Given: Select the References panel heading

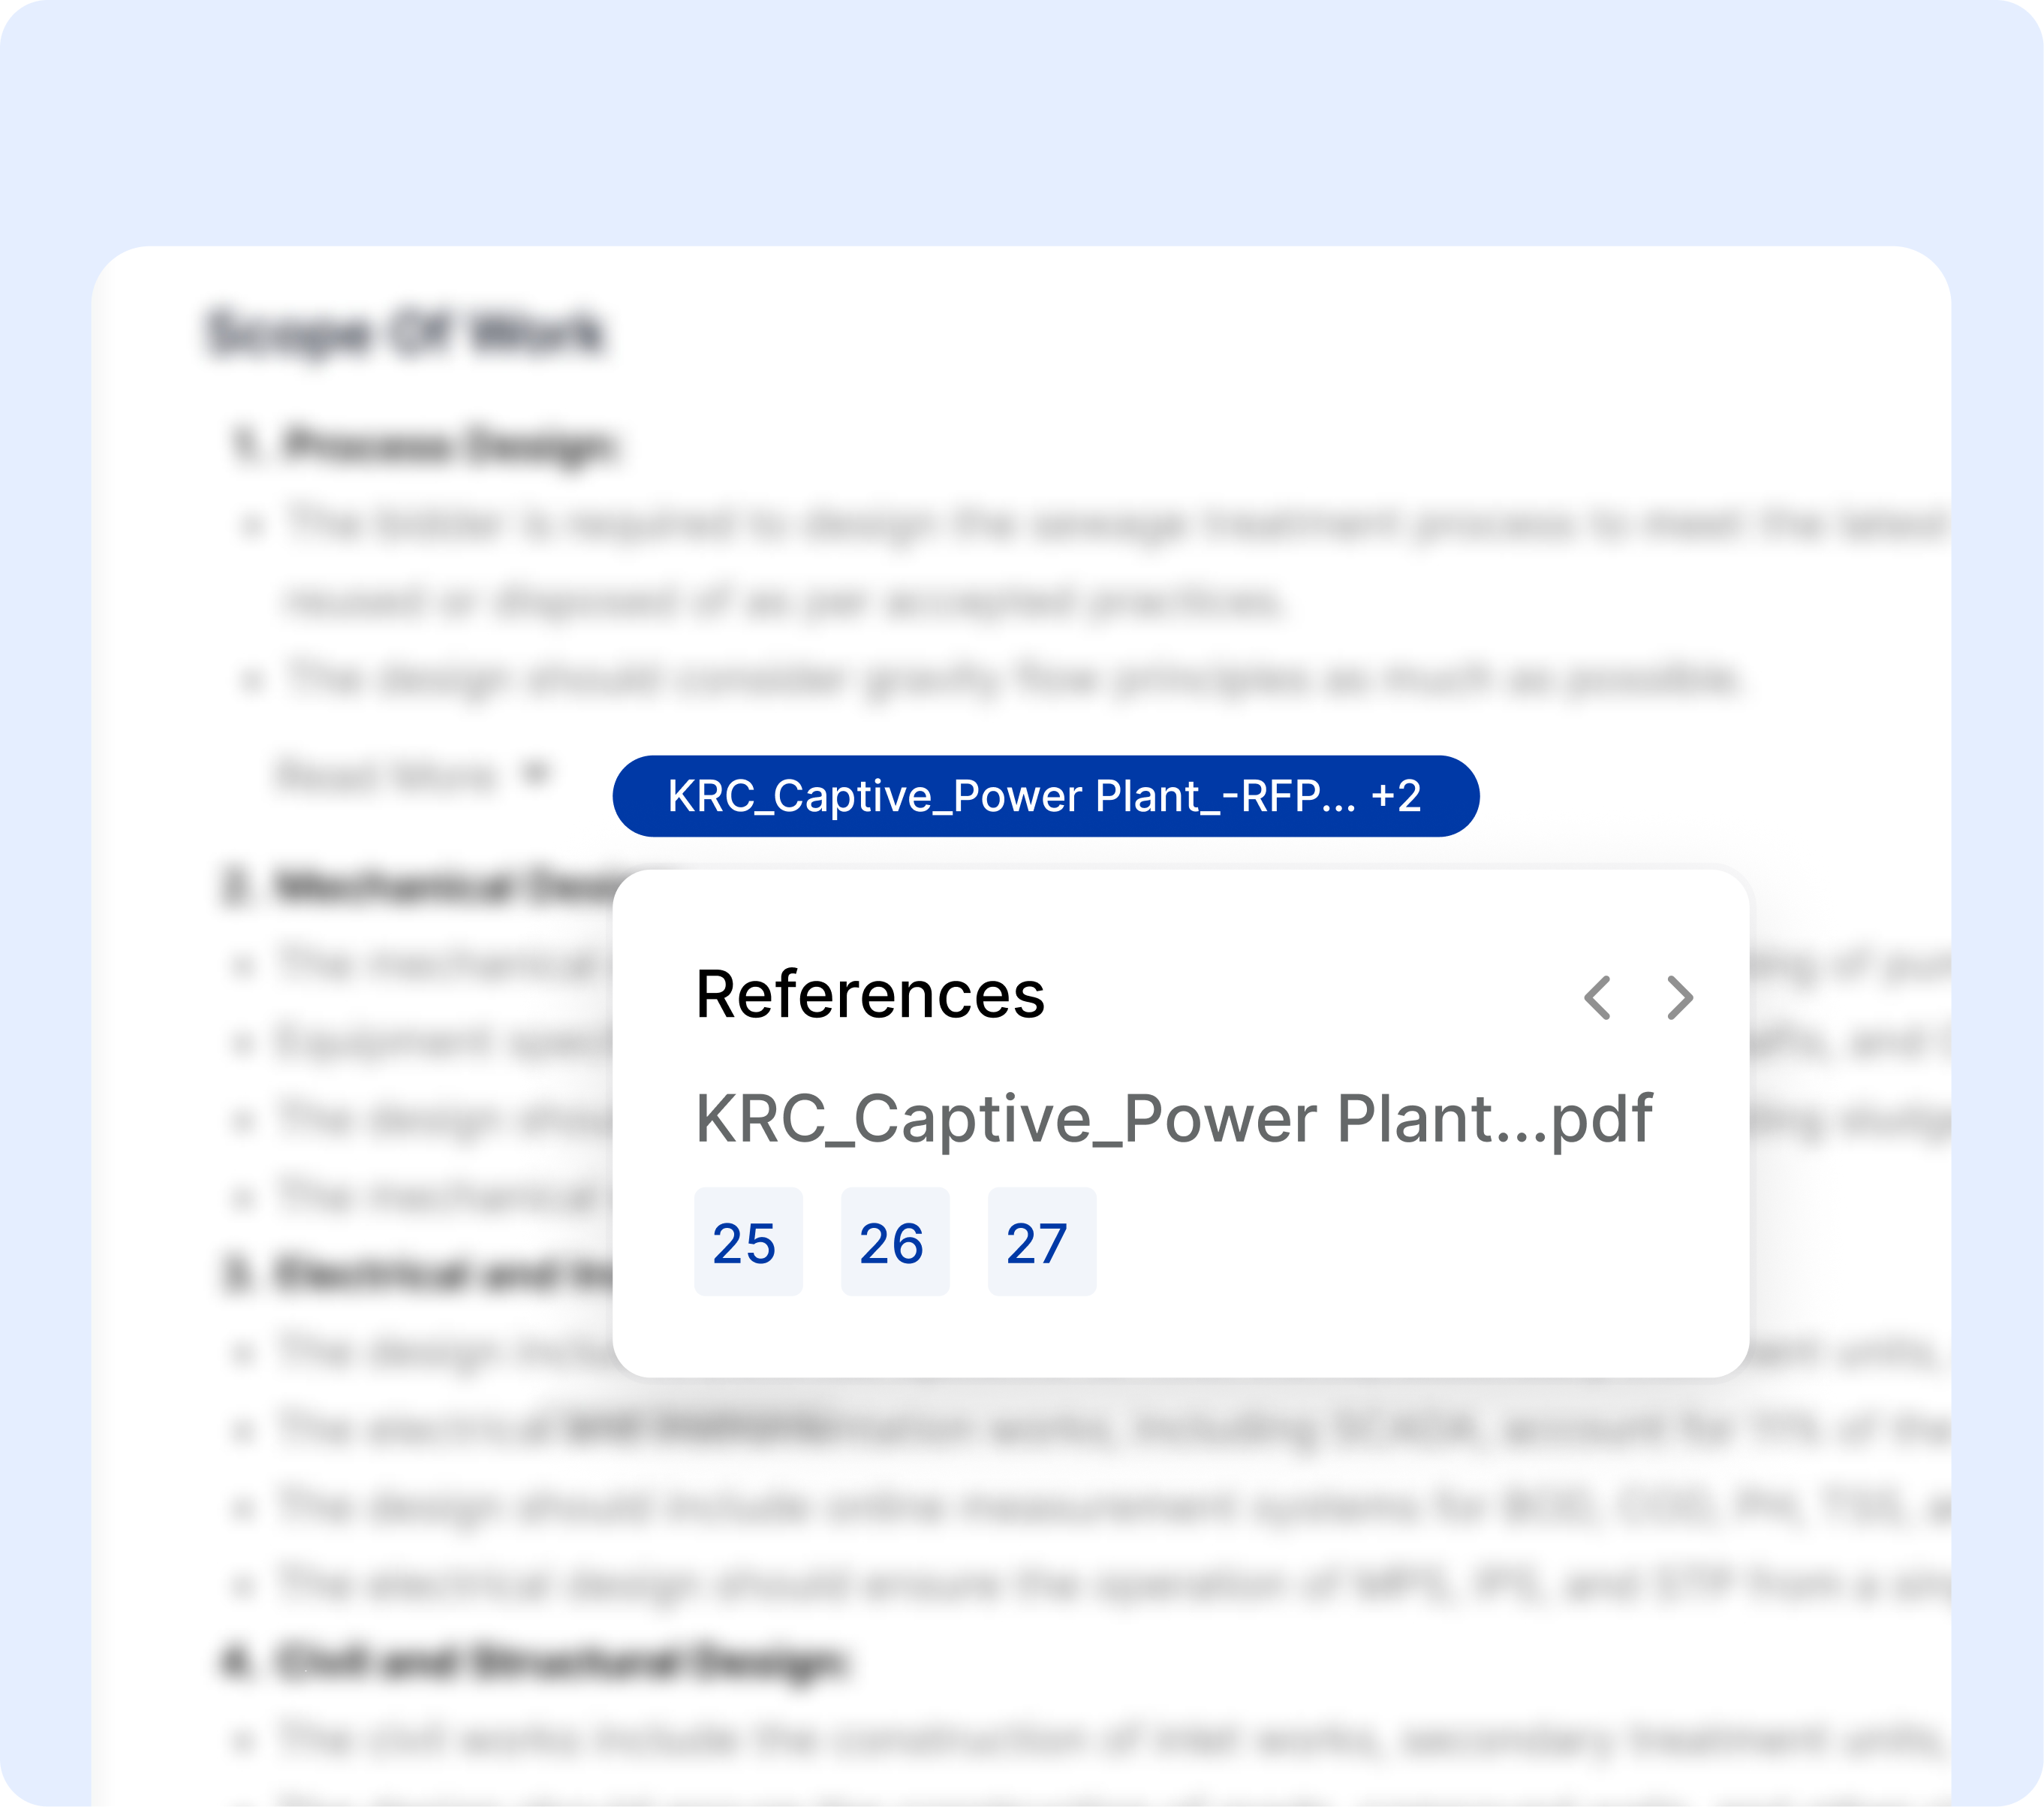Looking at the screenshot, I should click(872, 994).
